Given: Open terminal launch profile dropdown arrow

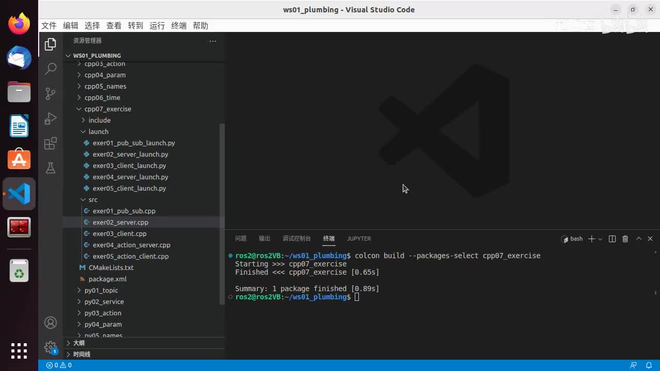Looking at the screenshot, I should [600, 239].
